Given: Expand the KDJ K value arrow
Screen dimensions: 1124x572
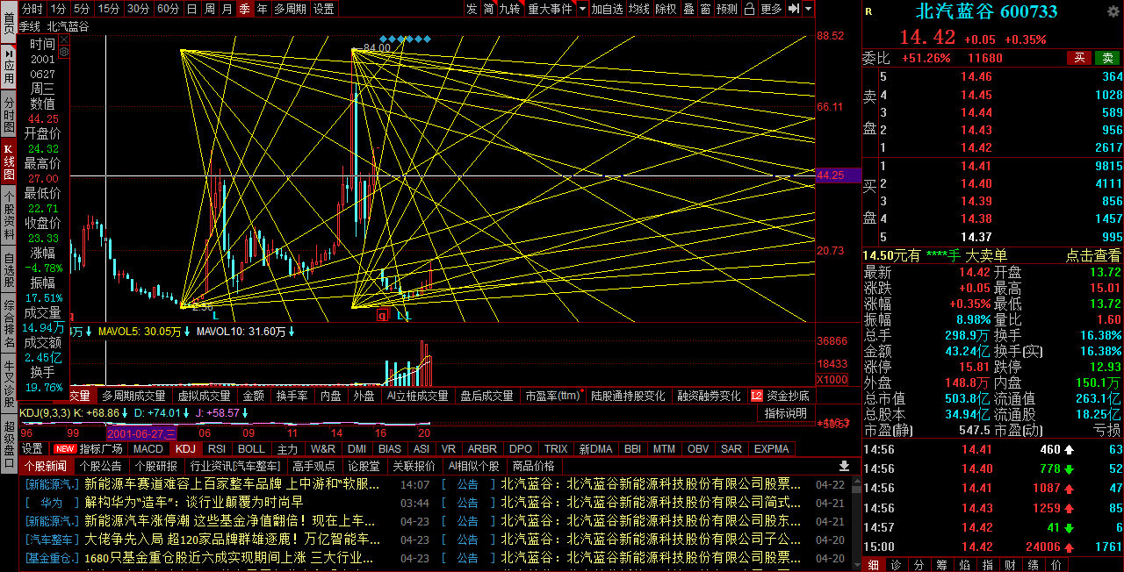Looking at the screenshot, I should (x=126, y=411).
